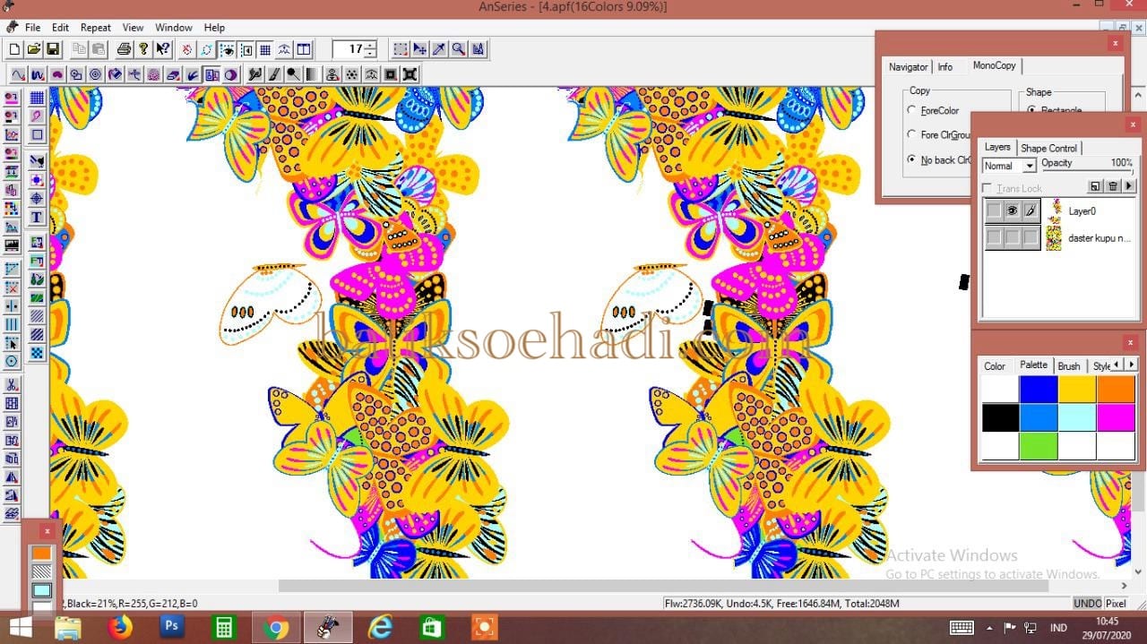Click the UNDO status bar button
The image size is (1147, 644).
click(x=1087, y=604)
